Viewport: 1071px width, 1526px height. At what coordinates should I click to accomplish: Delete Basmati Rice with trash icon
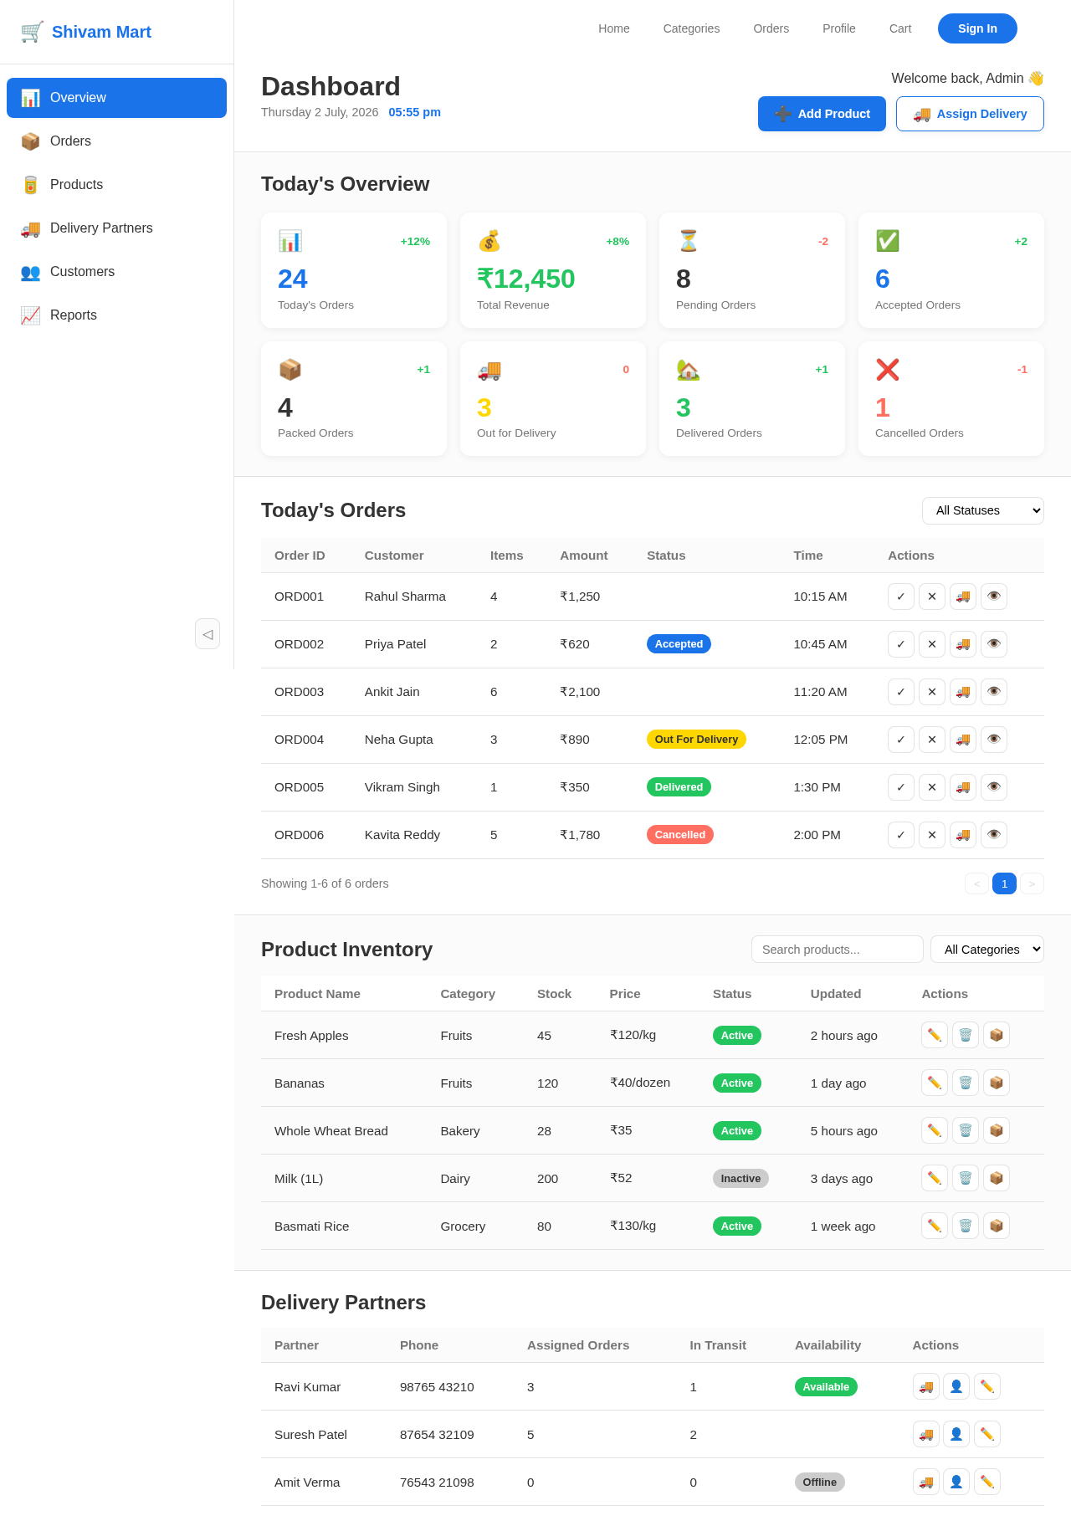click(966, 1226)
